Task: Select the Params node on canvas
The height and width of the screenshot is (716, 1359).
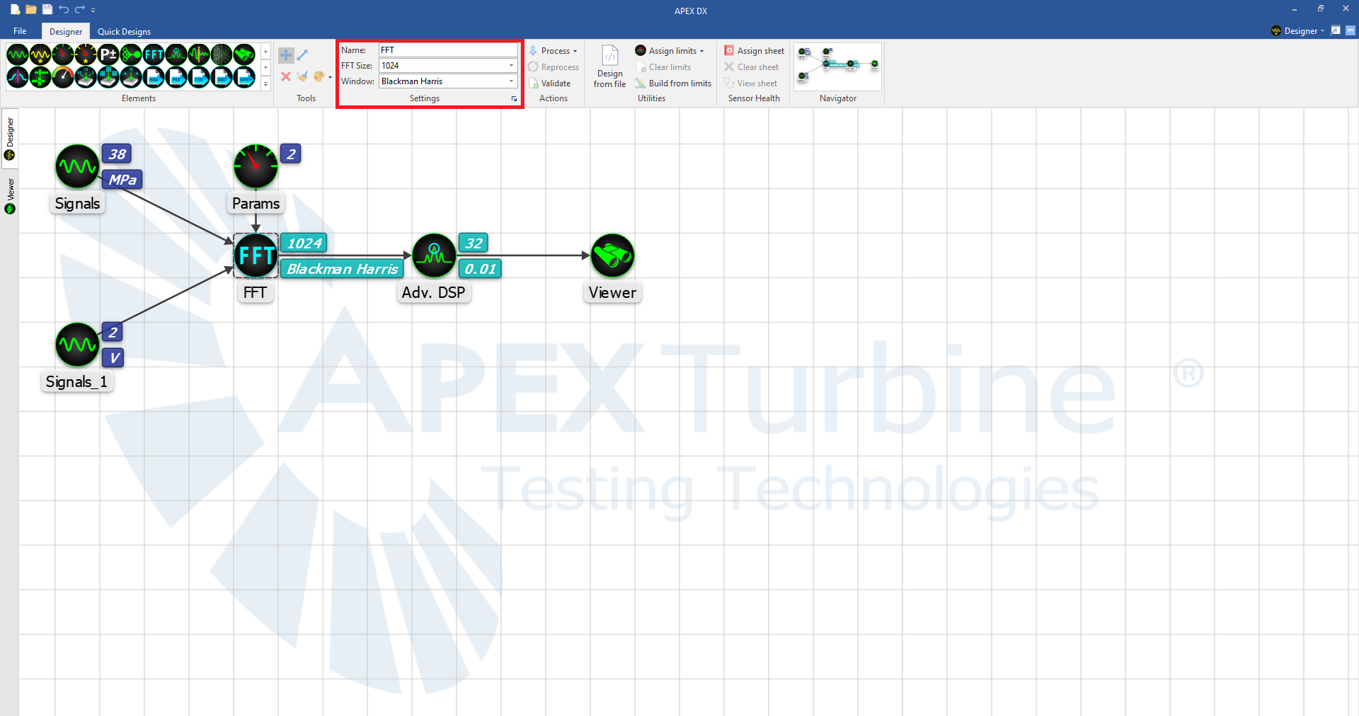Action: 256,166
